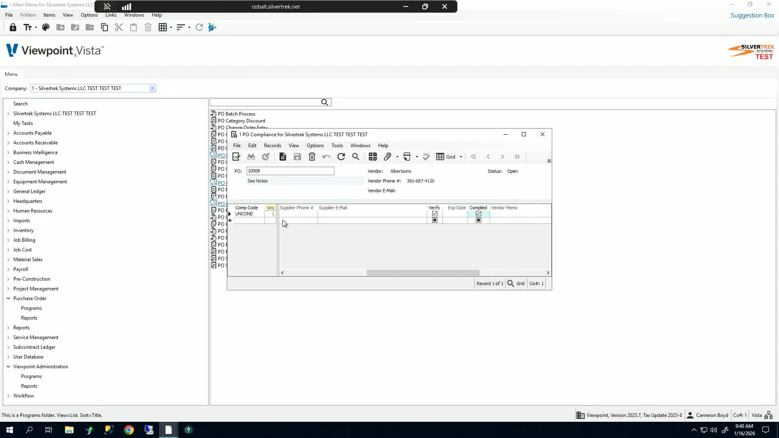Open the Tools menu in PO Compliance
This screenshot has width=779, height=438.
coord(337,146)
